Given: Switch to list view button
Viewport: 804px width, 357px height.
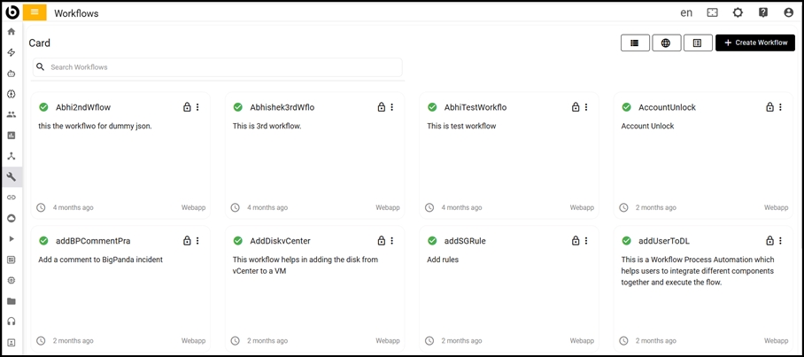Looking at the screenshot, I should coord(635,43).
